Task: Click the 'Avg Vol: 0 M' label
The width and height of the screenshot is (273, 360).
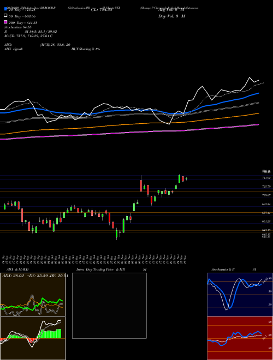Action: (x=171, y=10)
